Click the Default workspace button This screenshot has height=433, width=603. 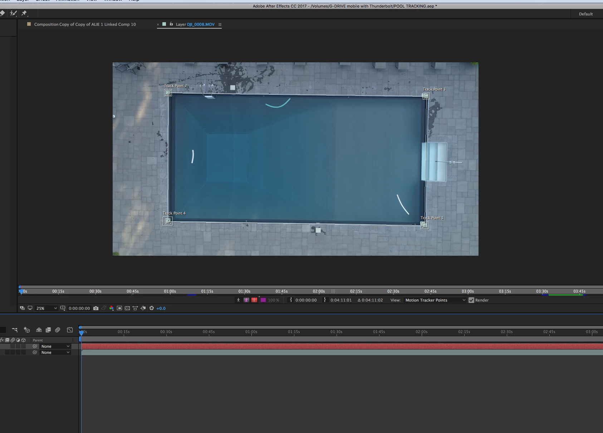585,14
